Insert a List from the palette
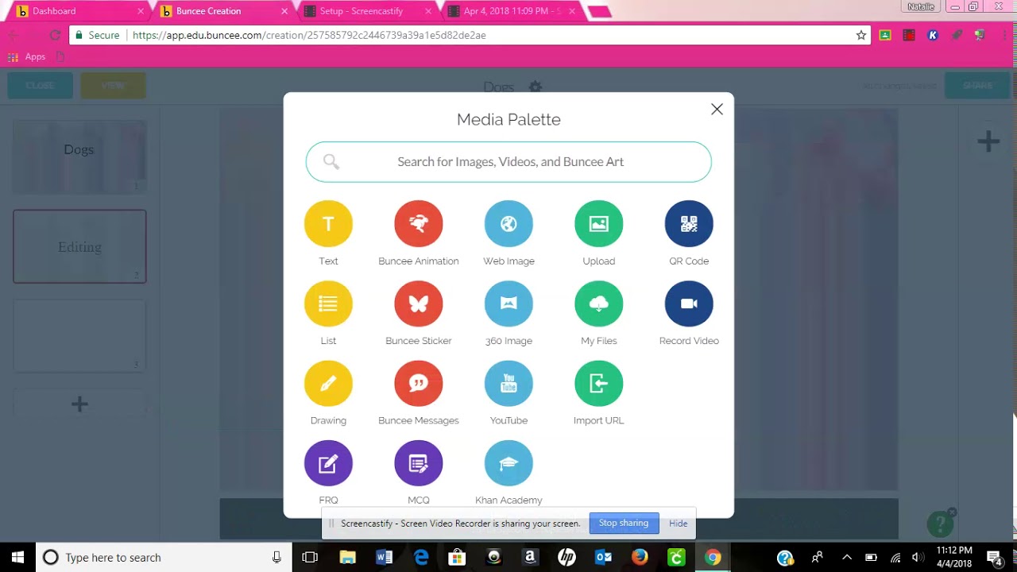 (328, 303)
